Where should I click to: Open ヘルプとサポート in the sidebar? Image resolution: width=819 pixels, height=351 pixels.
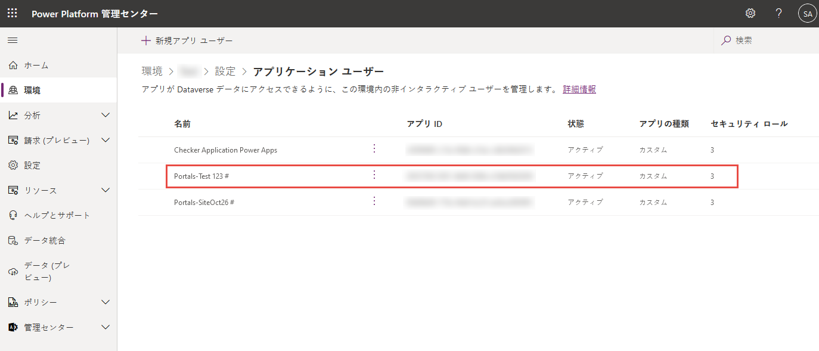click(58, 215)
